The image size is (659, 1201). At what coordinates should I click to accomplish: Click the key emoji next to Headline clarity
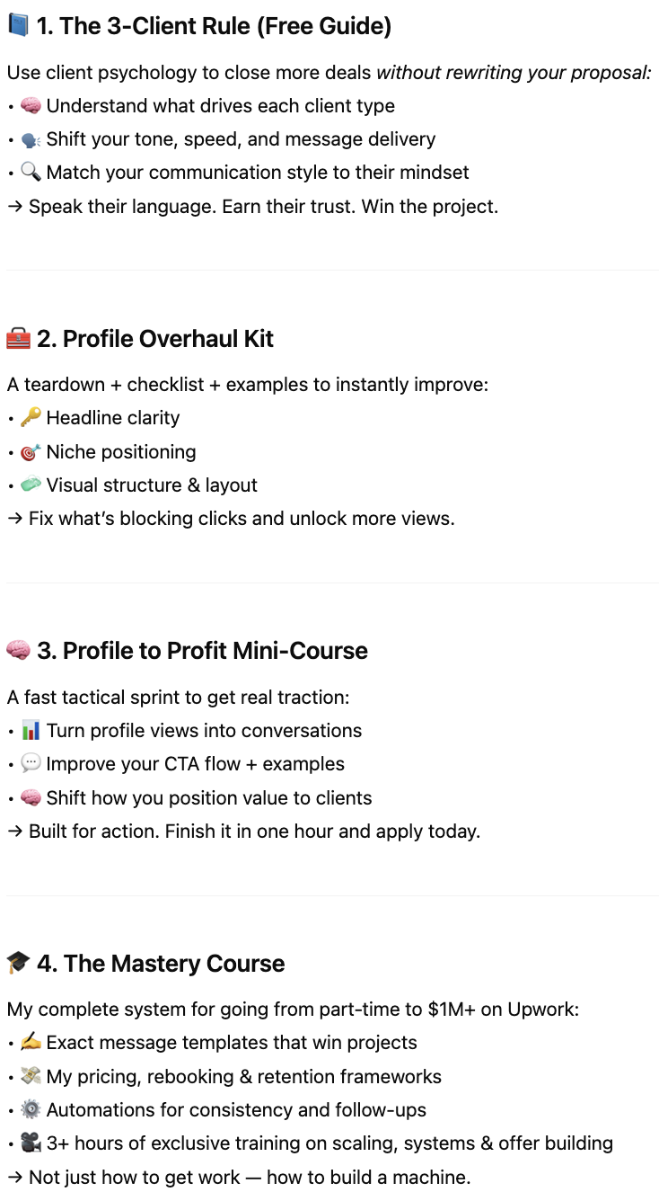(x=31, y=418)
